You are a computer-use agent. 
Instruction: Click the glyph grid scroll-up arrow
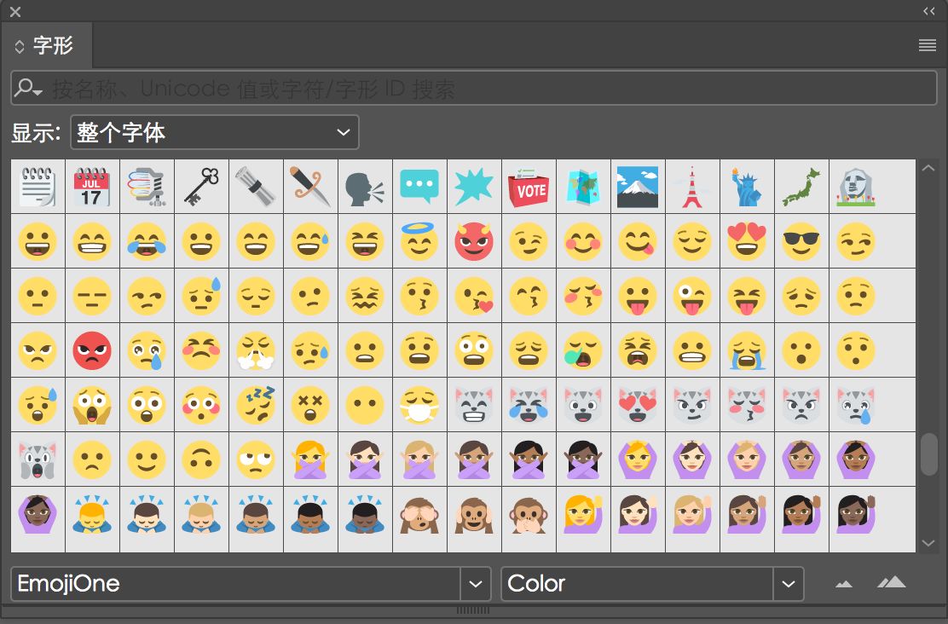pyautogui.click(x=928, y=169)
